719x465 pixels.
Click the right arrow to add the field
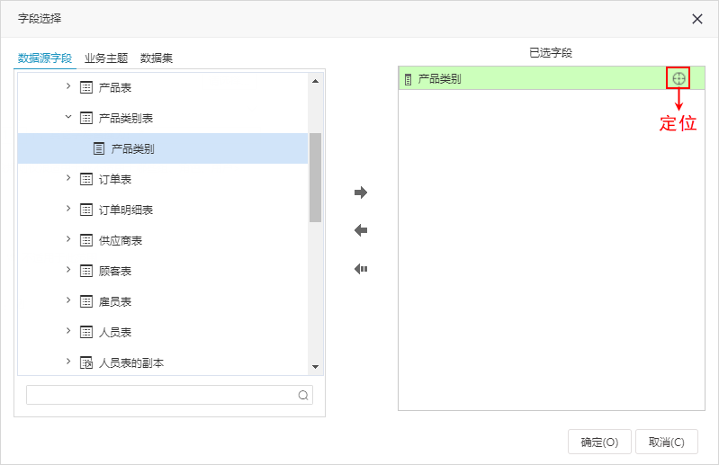(361, 192)
